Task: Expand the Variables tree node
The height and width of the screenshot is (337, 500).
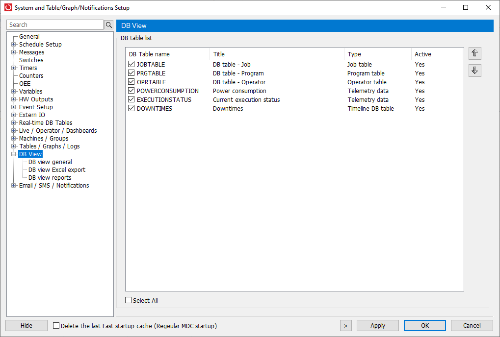Action: 13,91
